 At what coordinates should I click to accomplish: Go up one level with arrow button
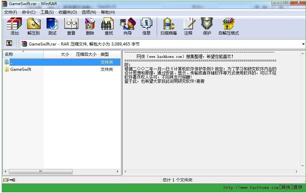pyautogui.click(x=9, y=43)
